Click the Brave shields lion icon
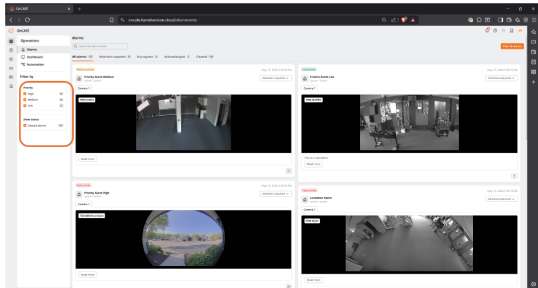This screenshot has width=538, height=288. coord(404,20)
